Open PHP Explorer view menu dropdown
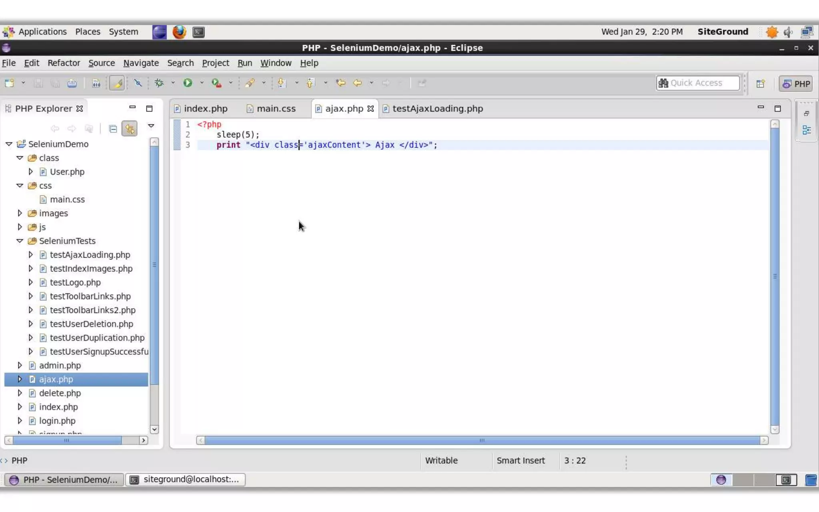The image size is (819, 512). [151, 126]
